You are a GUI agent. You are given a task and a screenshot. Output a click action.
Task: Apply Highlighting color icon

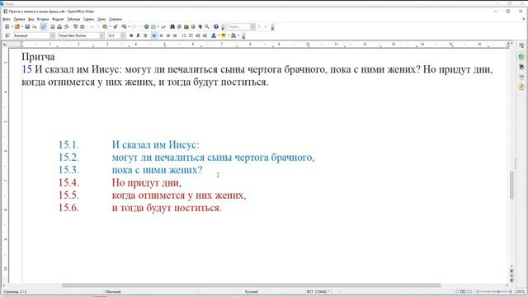point(224,35)
